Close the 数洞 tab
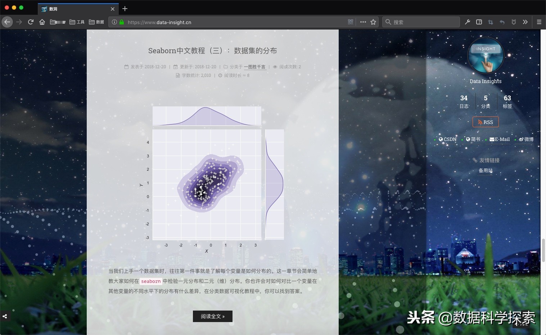The width and height of the screenshot is (546, 335). point(113,9)
